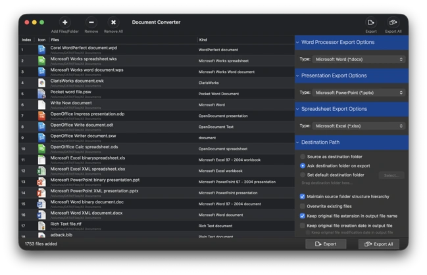Select the Microsoft Works word document.wps icon

[41, 72]
